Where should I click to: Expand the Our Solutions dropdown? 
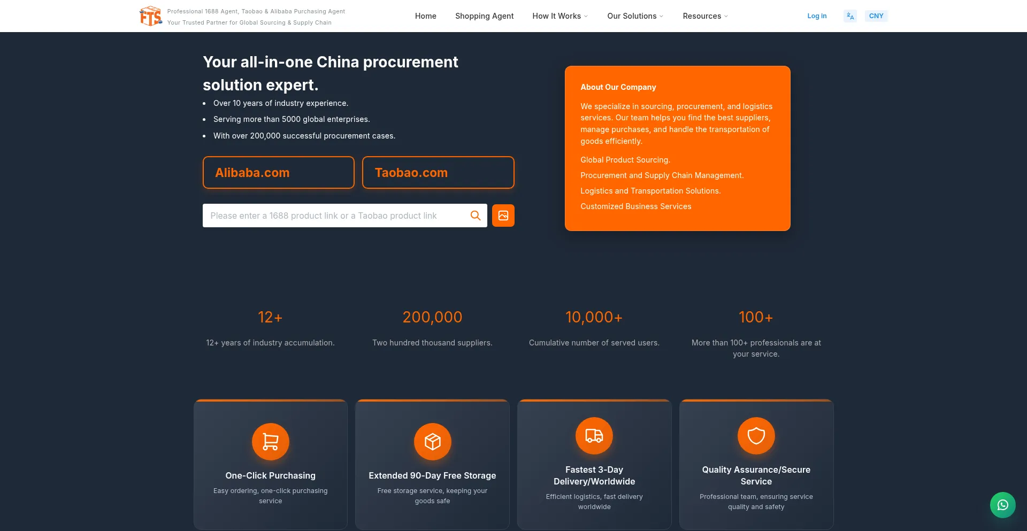click(x=635, y=16)
